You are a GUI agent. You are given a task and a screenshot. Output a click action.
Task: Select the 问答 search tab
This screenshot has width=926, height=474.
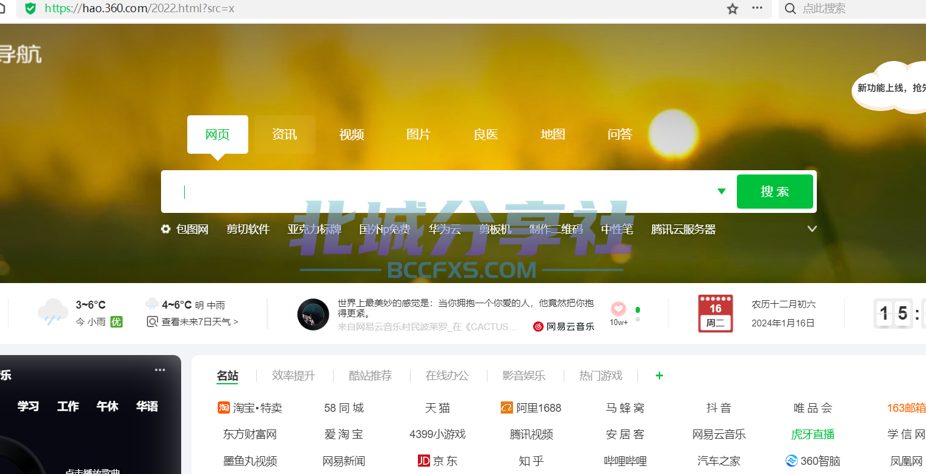[x=620, y=134]
